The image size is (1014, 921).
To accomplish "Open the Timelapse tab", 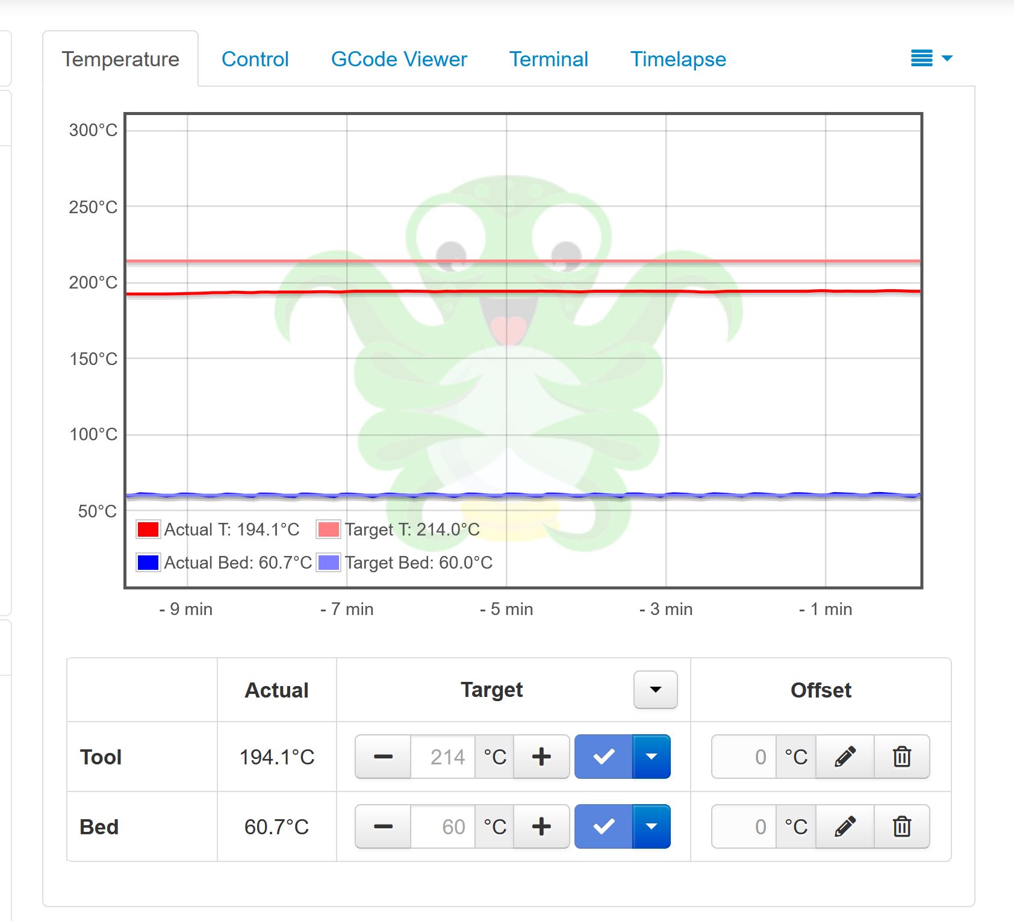I will [678, 59].
